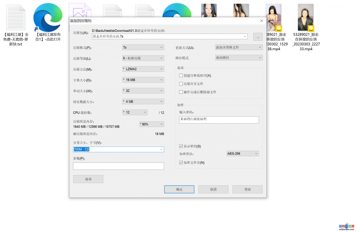Click the purple image file icon on desktop
356x232 pixels.
click(x=80, y=10)
